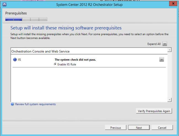Click the prerequisites list scroll down arrow
The image size is (179, 136).
pyautogui.click(x=170, y=100)
